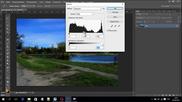Open the Канал RGB channel dropdown

[x=85, y=14]
